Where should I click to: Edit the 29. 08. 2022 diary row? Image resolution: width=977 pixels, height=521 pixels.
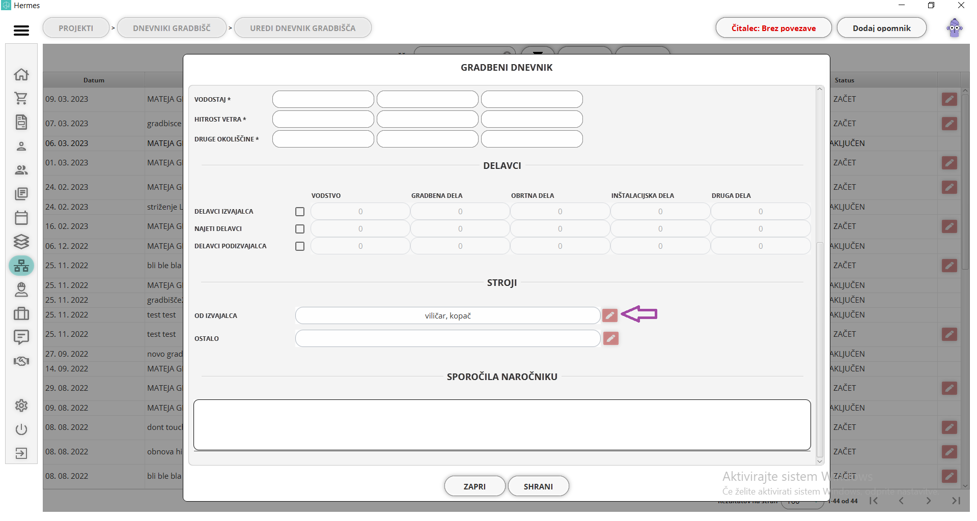(x=950, y=388)
